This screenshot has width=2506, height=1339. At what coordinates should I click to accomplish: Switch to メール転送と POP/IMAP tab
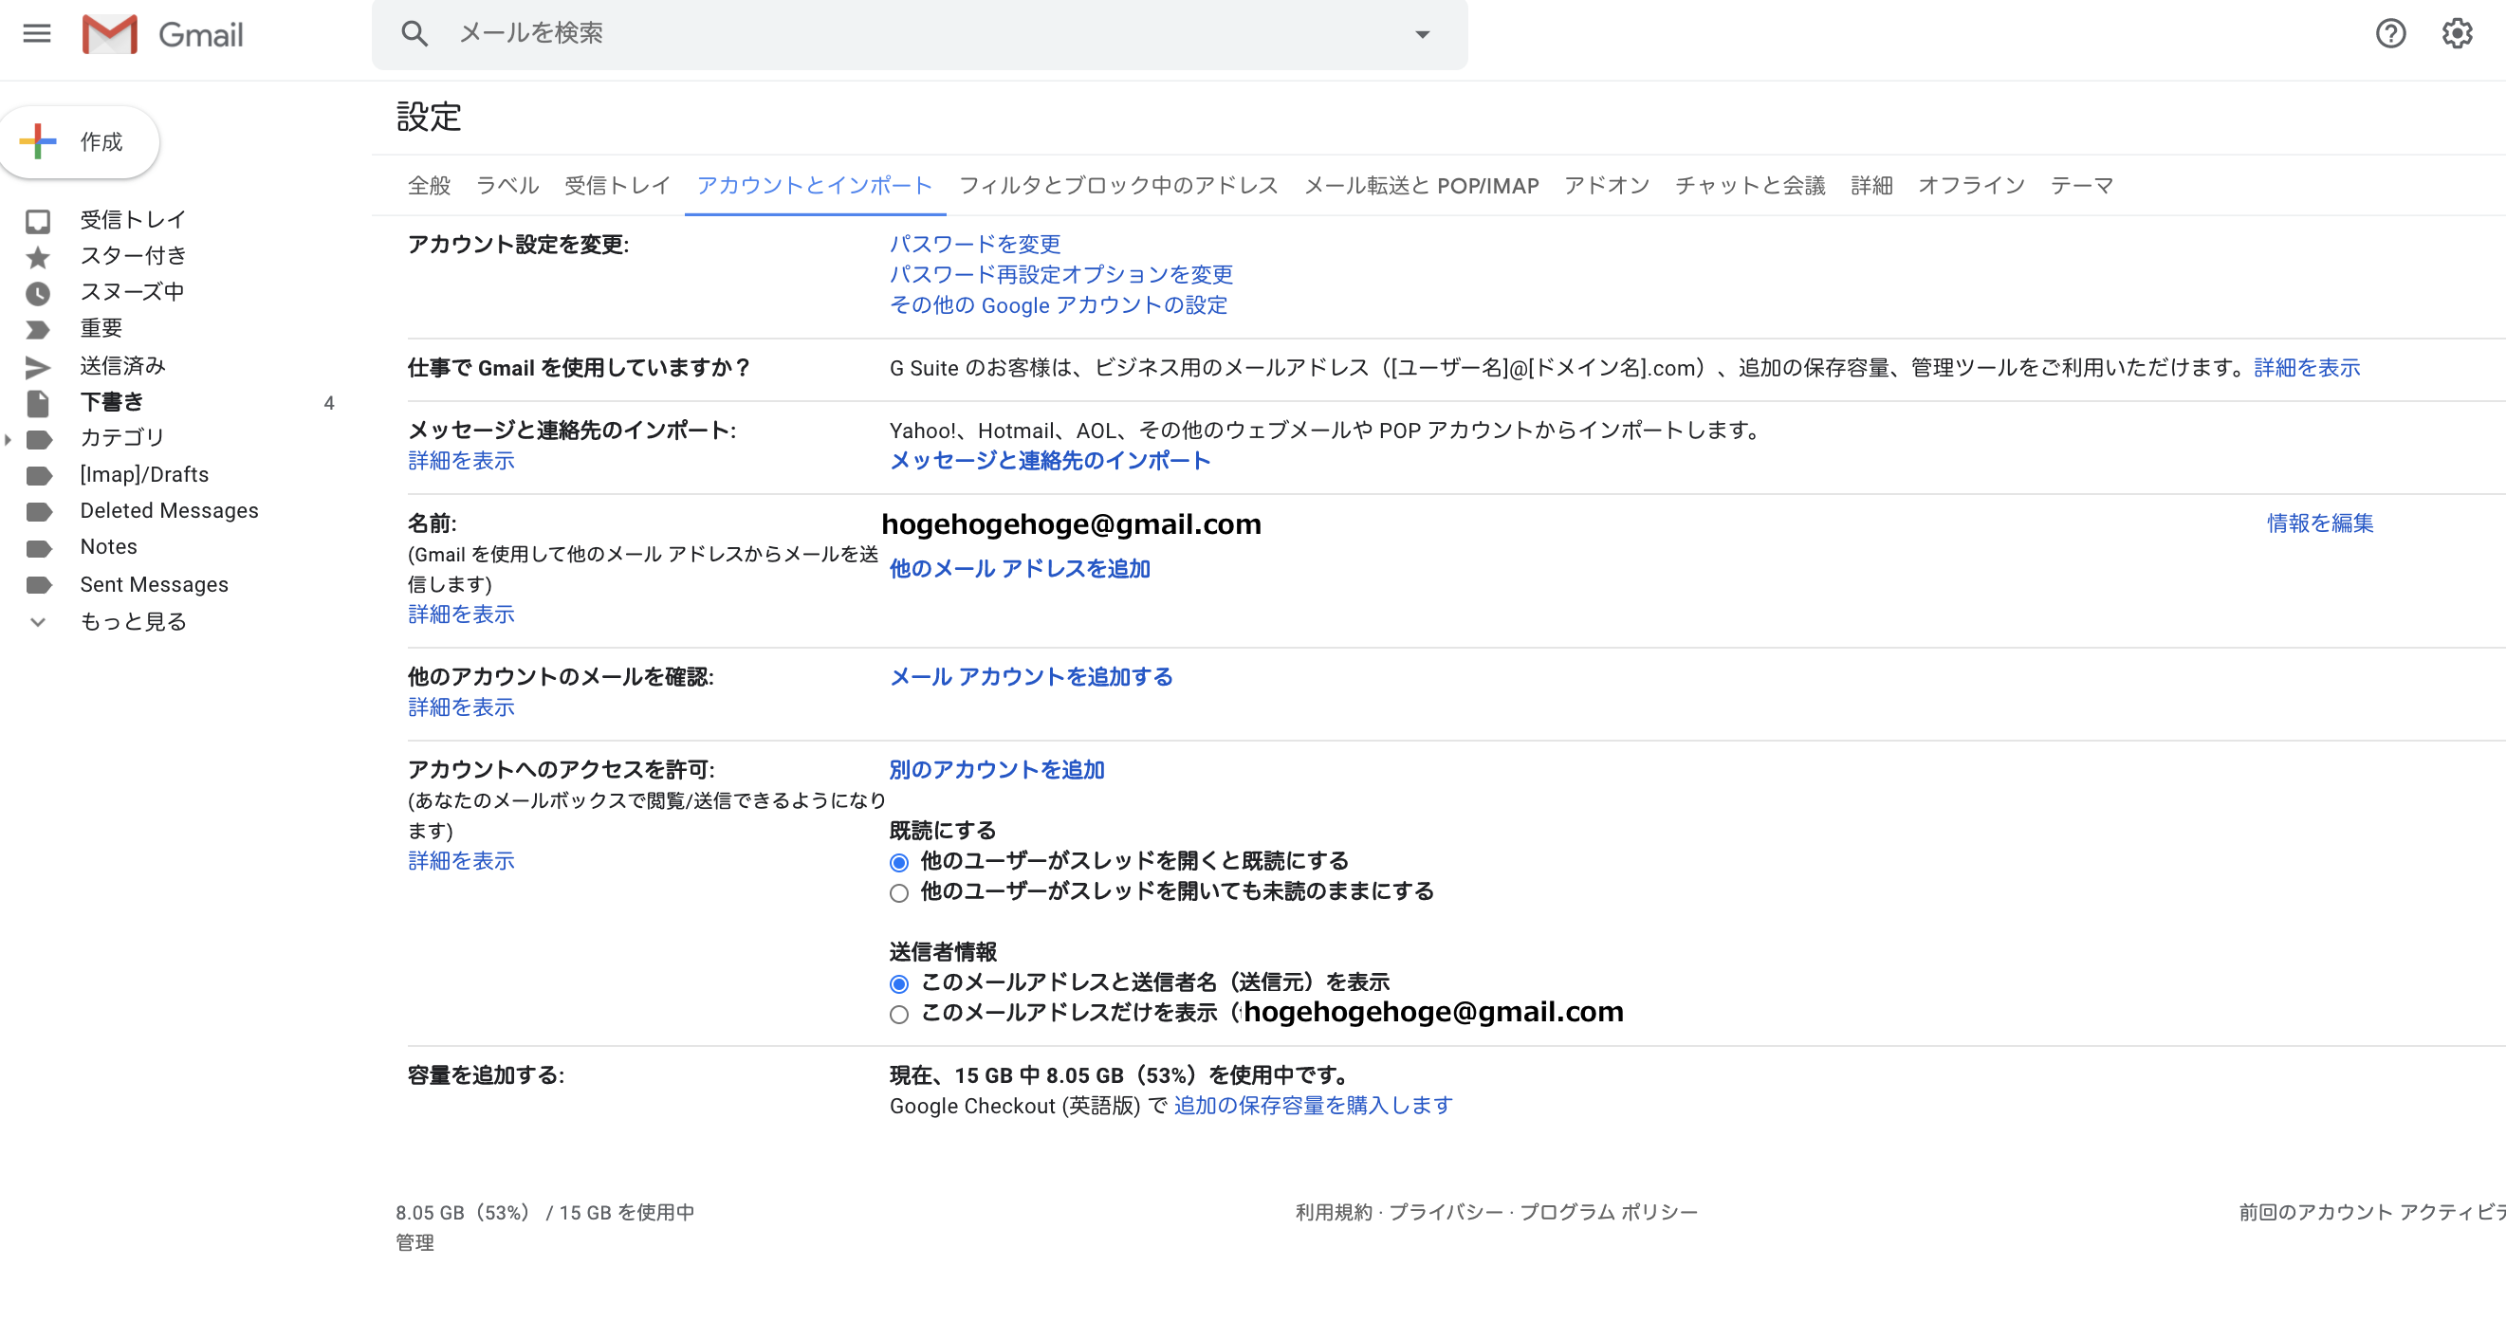(x=1420, y=186)
